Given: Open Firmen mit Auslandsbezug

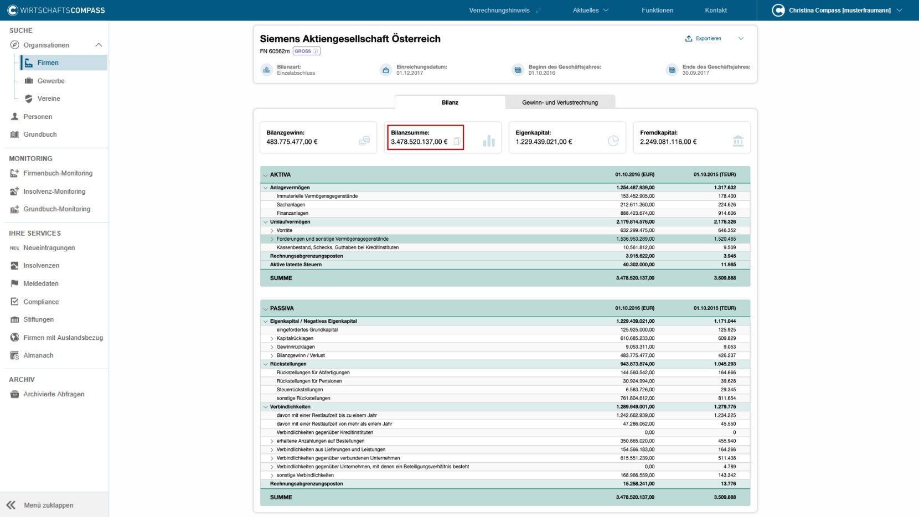Looking at the screenshot, I should tap(63, 338).
